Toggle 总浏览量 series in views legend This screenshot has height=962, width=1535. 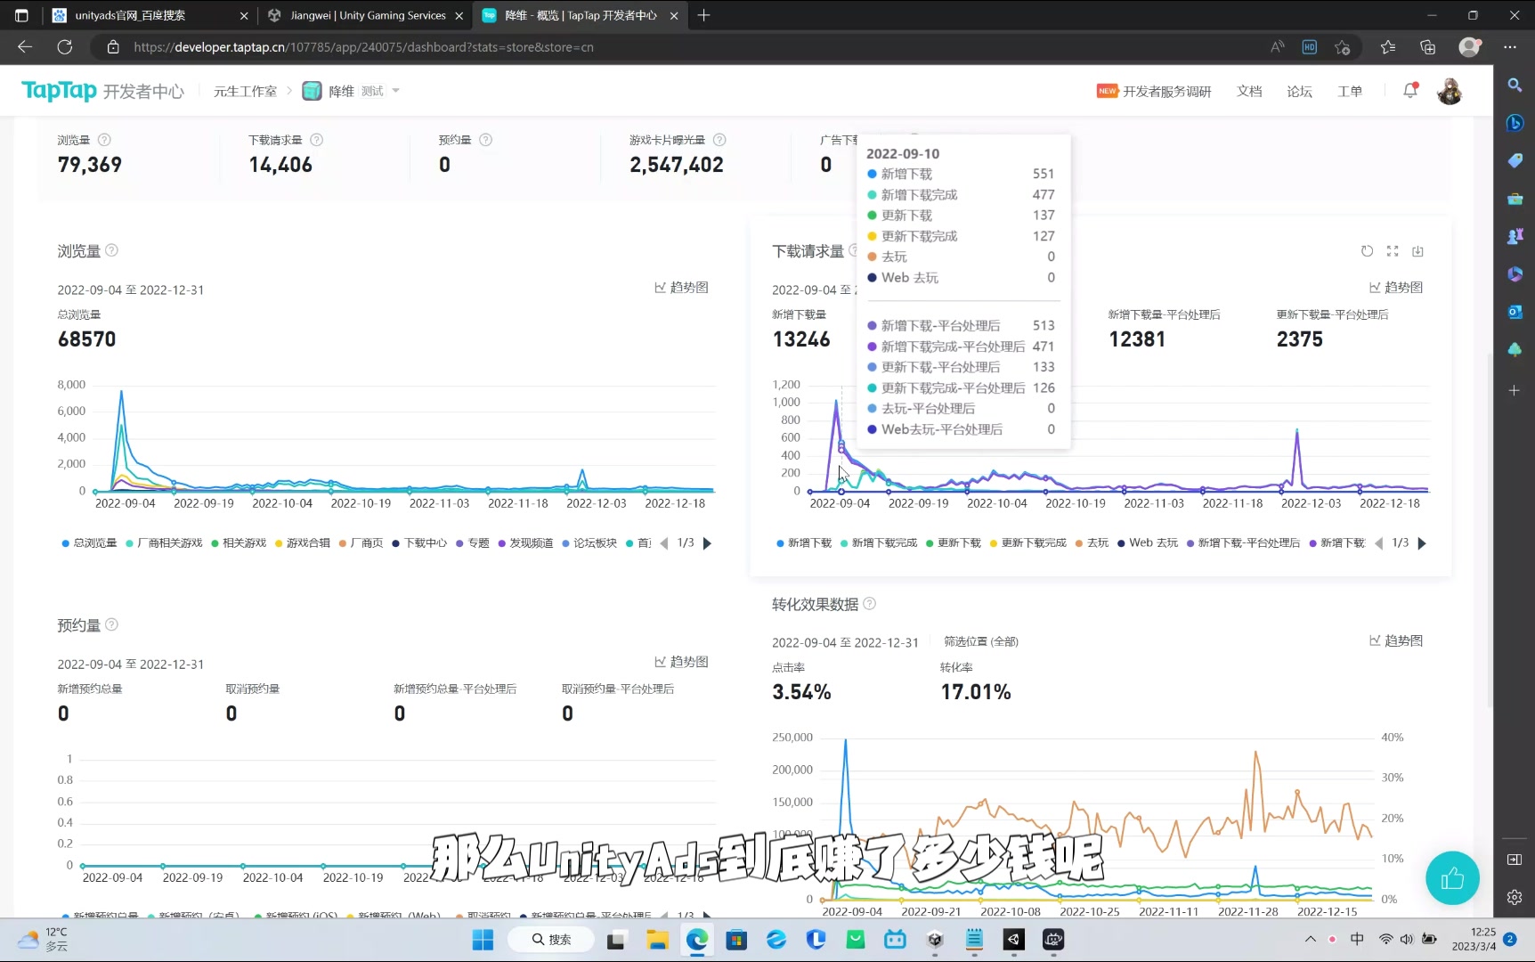click(89, 542)
